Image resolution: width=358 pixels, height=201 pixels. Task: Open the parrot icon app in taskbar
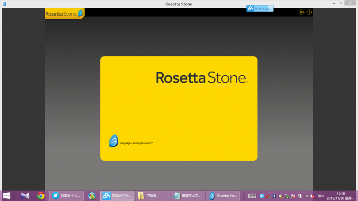click(92, 196)
